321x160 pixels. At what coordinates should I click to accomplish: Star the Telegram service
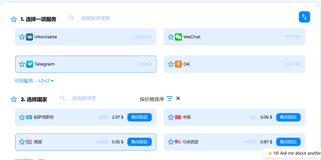(x=22, y=64)
